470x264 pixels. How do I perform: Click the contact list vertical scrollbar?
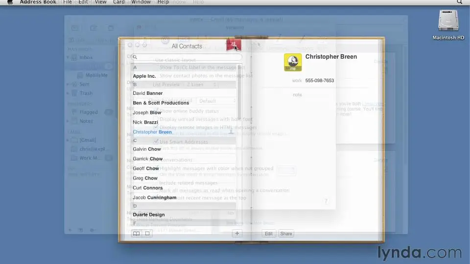tap(239, 93)
